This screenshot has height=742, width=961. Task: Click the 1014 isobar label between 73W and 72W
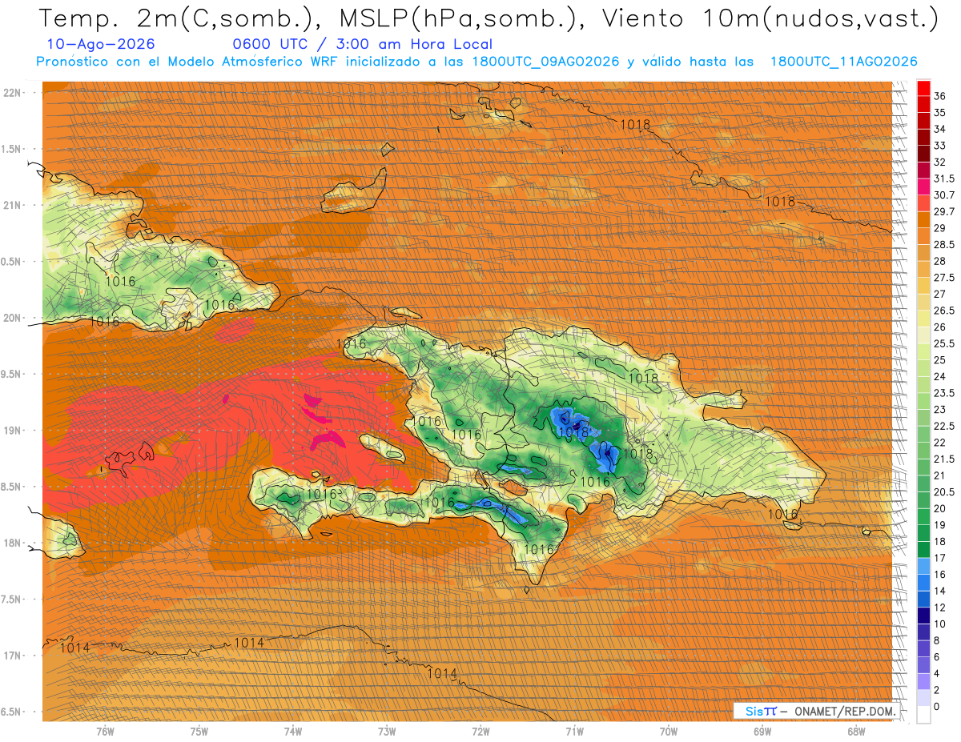pos(442,673)
